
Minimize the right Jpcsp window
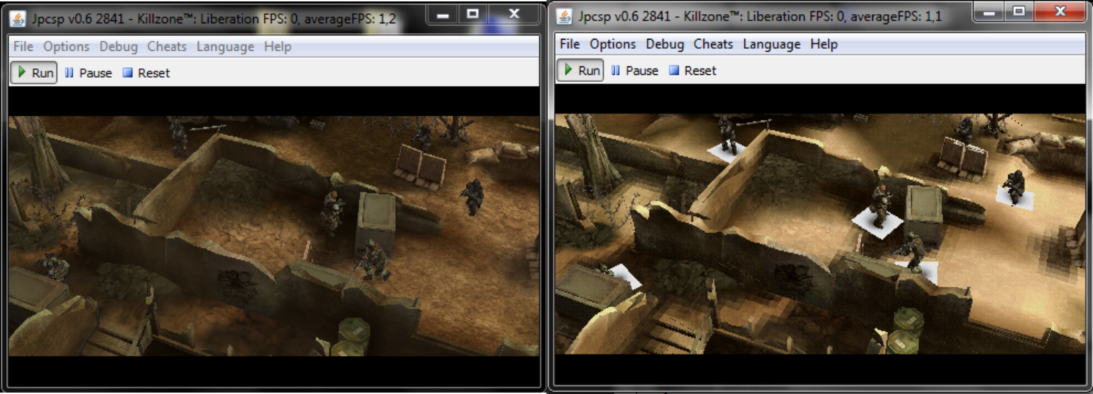coord(989,11)
